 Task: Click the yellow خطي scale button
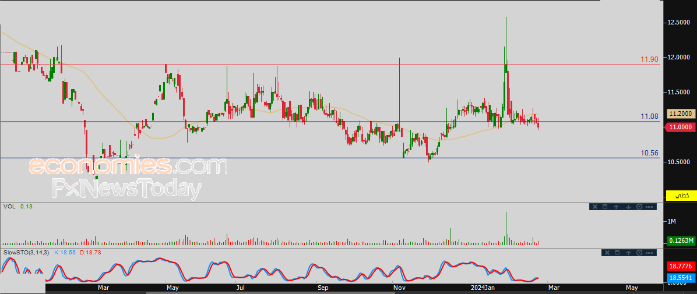[680, 196]
